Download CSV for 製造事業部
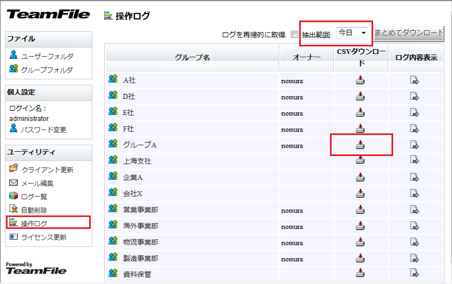 [360, 259]
